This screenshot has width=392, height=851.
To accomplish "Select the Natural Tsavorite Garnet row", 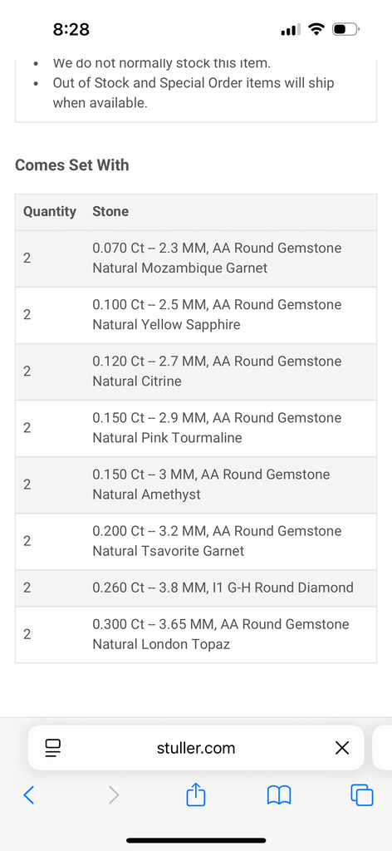I will pyautogui.click(x=196, y=541).
